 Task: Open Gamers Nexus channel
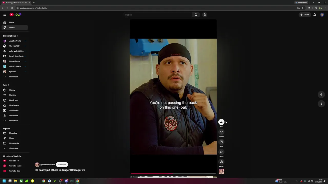(x=14, y=66)
